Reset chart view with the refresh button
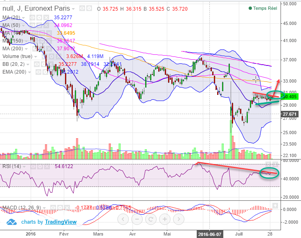This screenshot has width=301, height=238. click(x=151, y=219)
